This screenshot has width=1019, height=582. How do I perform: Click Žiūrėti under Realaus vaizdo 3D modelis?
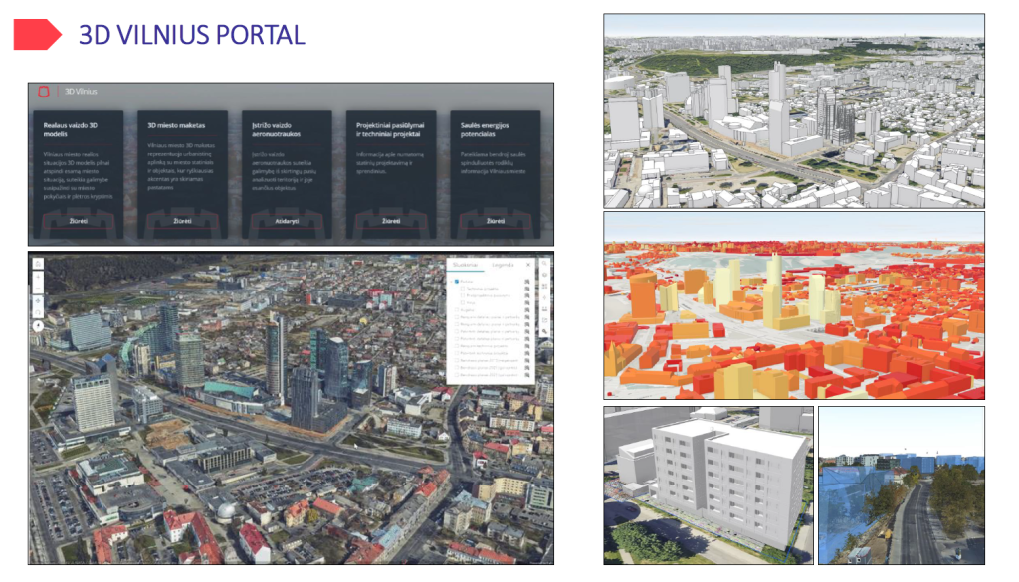(77, 221)
